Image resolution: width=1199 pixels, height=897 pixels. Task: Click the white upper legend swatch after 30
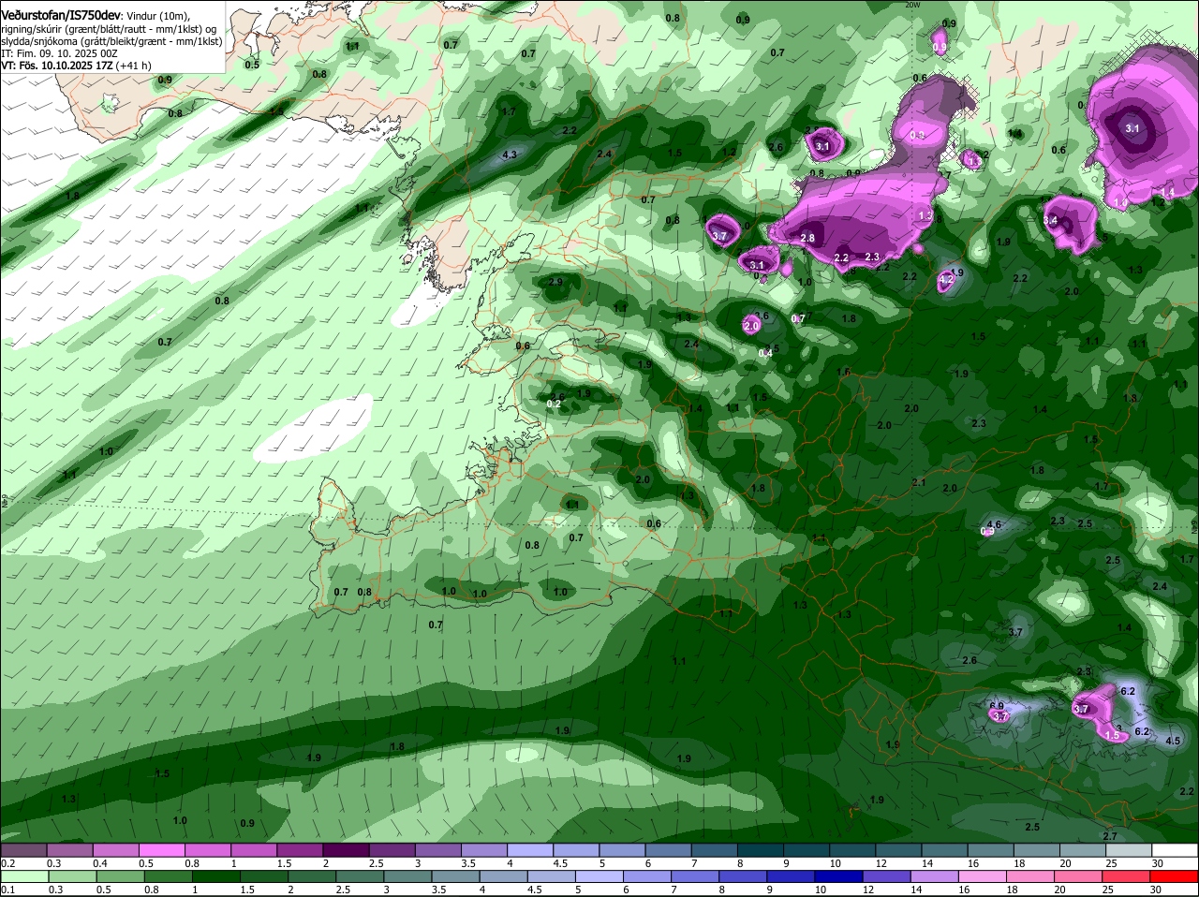pos(1175,850)
